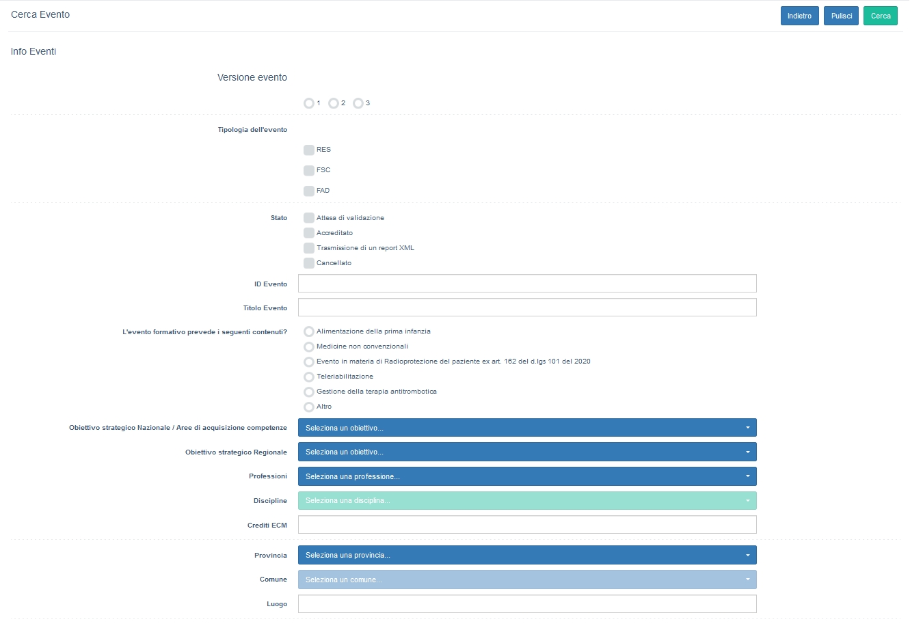Check the RES event type checkbox
Viewport: 910px width, 626px height.
coord(309,150)
